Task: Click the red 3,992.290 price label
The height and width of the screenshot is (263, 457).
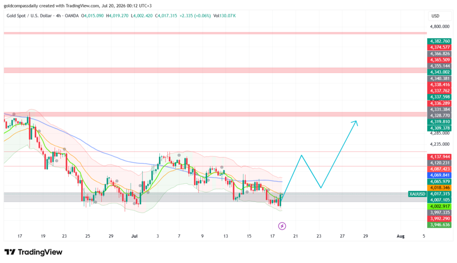Action: [x=440, y=218]
